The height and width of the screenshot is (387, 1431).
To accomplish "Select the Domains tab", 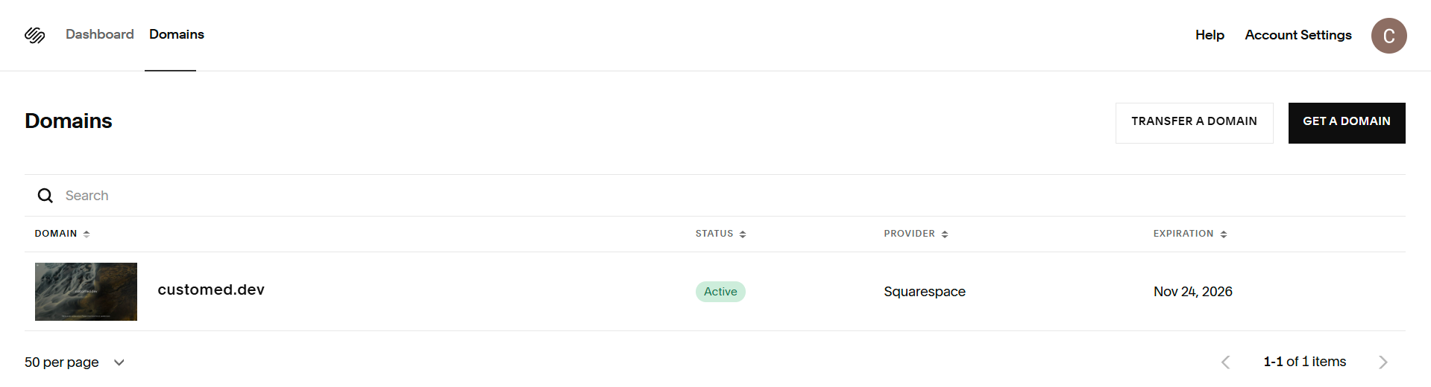I will pyautogui.click(x=177, y=34).
